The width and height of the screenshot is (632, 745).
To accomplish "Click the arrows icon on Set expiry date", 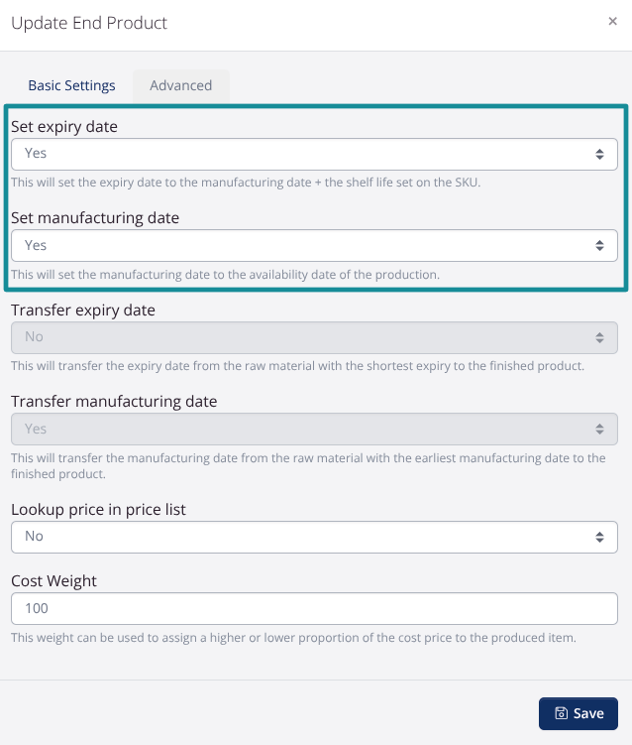I will [599, 154].
